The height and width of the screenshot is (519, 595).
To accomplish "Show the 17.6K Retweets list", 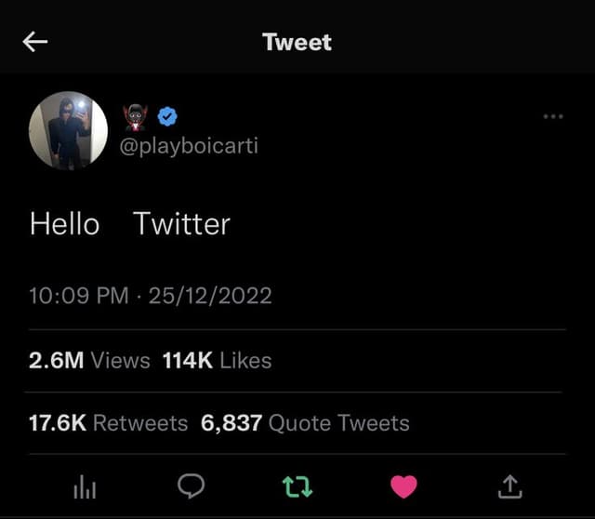I will (108, 423).
